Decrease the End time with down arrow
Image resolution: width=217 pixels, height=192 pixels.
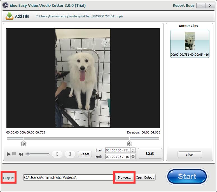tap(133, 158)
